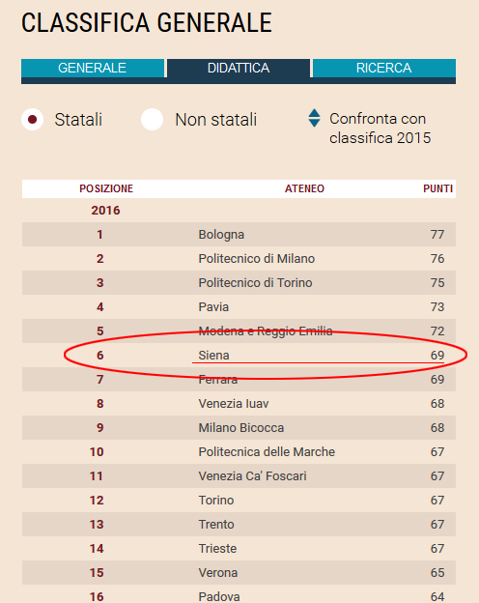This screenshot has width=479, height=603.
Task: Click the ATENEO column header
Action: [304, 188]
